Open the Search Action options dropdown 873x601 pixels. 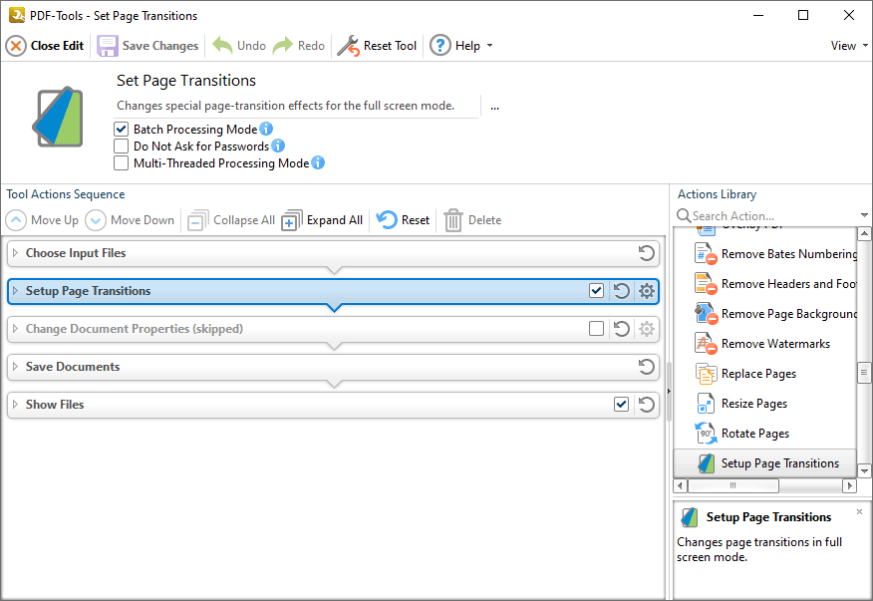click(x=864, y=215)
